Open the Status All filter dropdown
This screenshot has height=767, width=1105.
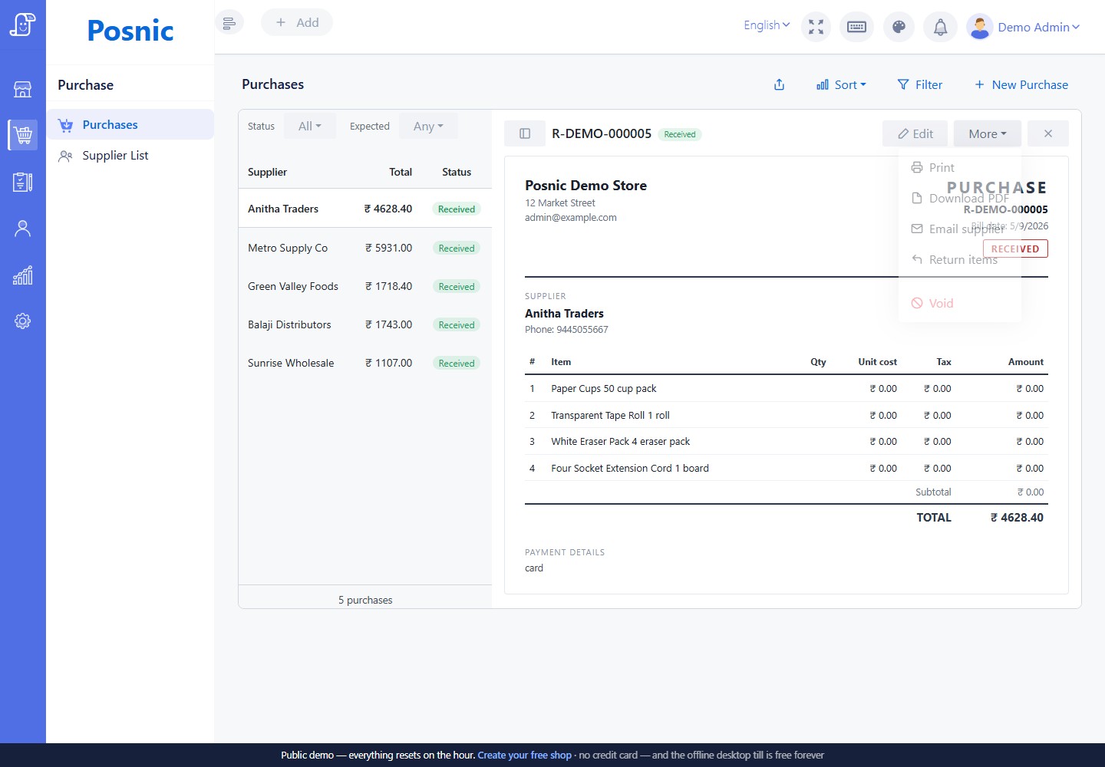click(x=310, y=126)
